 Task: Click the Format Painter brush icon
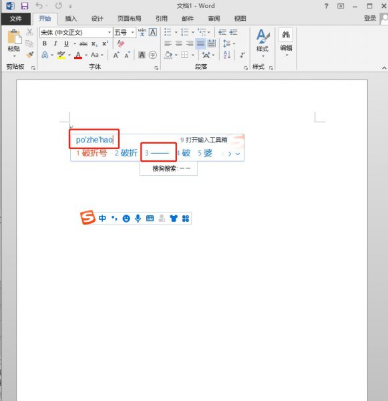(x=30, y=55)
